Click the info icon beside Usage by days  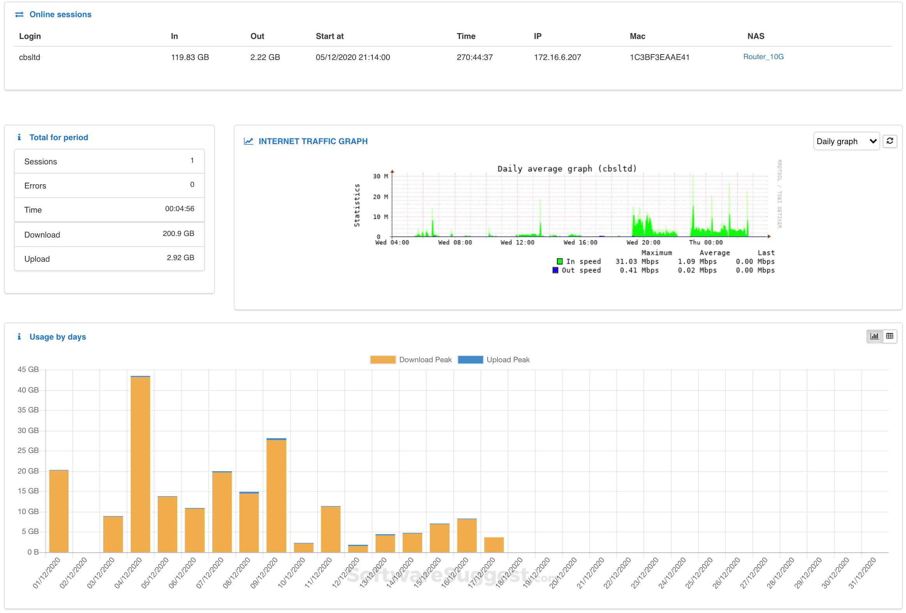tap(19, 337)
